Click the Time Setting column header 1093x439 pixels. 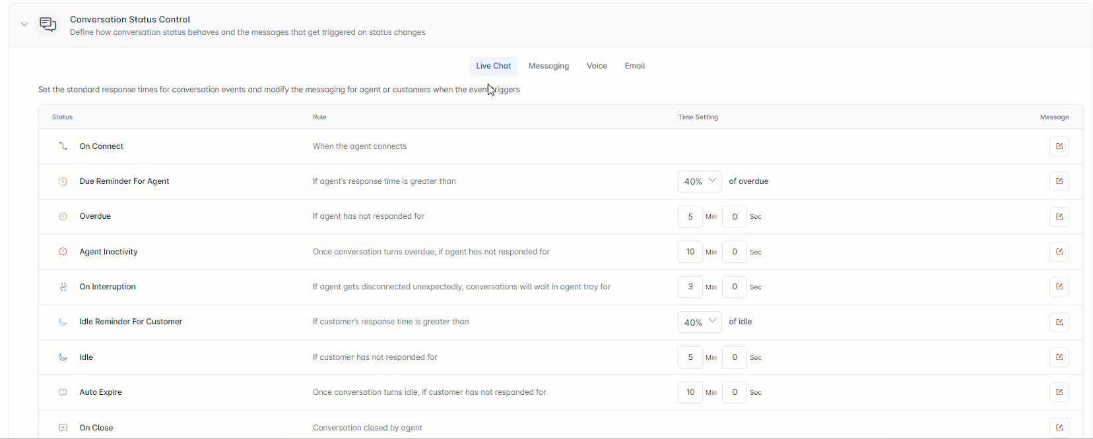698,117
